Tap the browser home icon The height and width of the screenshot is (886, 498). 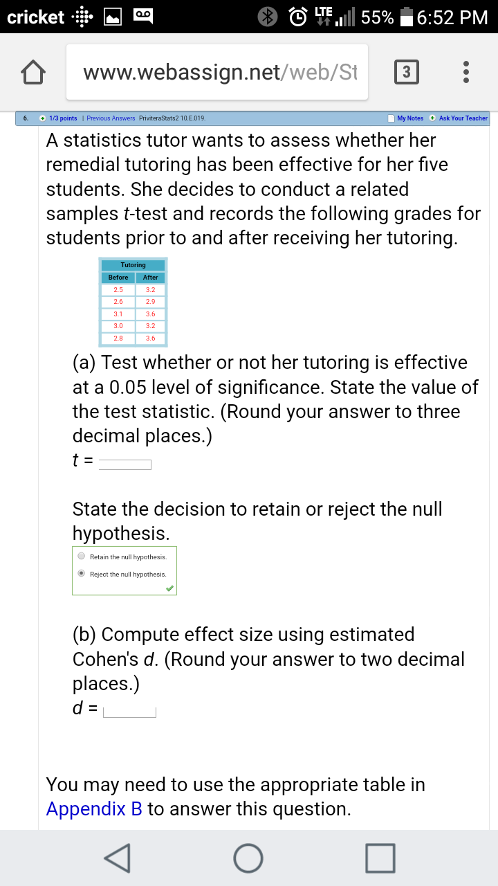point(33,72)
